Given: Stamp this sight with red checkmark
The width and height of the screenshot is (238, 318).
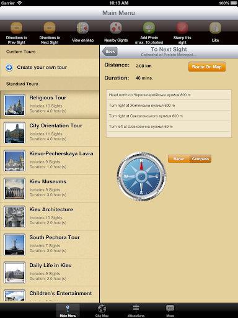Looking at the screenshot, I should click(x=182, y=28).
